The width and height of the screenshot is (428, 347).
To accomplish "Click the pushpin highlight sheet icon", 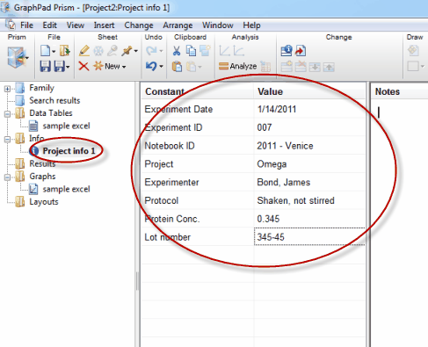I will click(127, 51).
